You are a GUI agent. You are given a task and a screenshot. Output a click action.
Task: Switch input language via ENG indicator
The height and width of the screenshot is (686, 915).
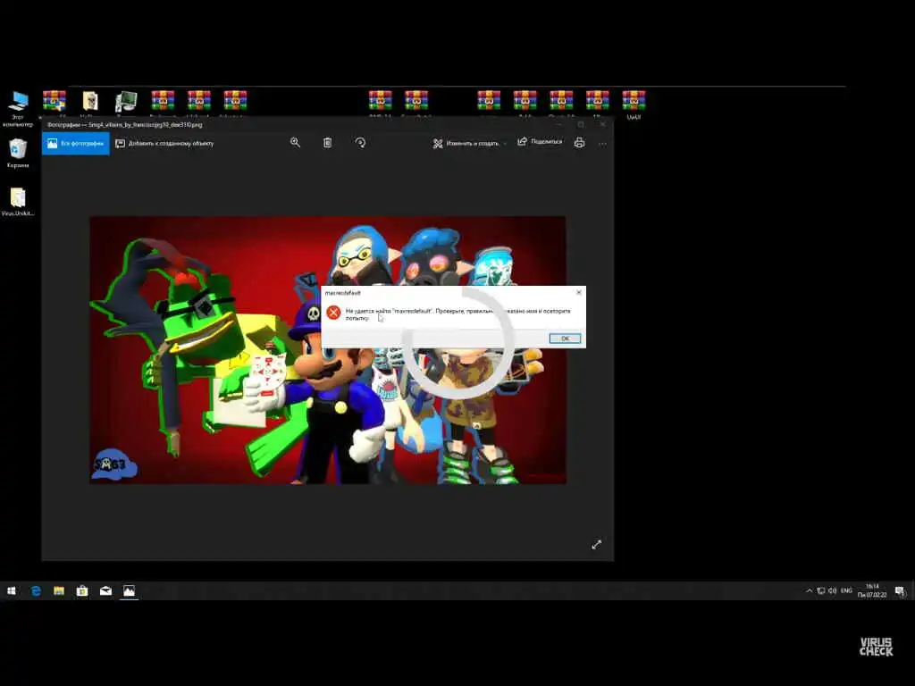(846, 591)
